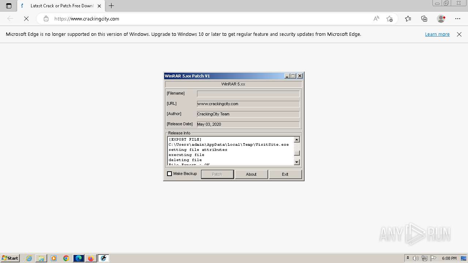Open Action Center flag tray icon
The width and height of the screenshot is (468, 263).
[433, 258]
